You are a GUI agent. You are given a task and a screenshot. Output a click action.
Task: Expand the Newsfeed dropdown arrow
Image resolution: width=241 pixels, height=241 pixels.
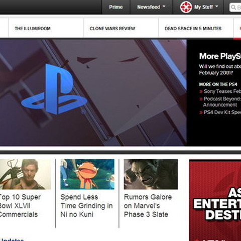click(164, 7)
